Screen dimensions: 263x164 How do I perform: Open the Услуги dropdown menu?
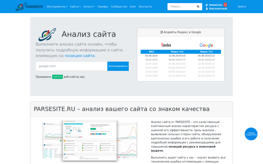[x=89, y=7]
